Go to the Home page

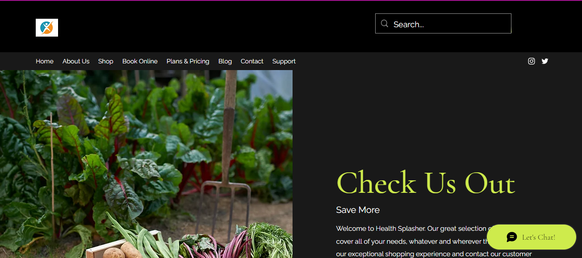pyautogui.click(x=45, y=61)
